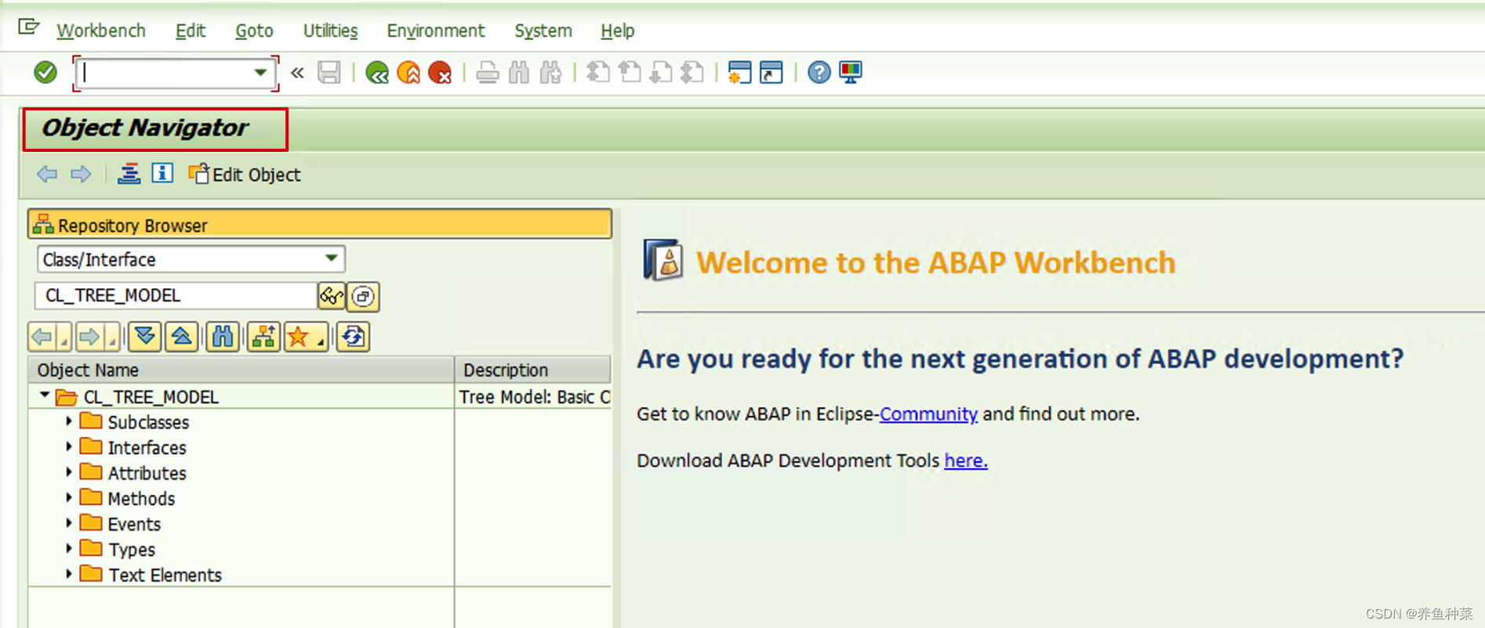Screen dimensions: 1485x628
Task: Click the Save disk icon
Action: coord(329,73)
